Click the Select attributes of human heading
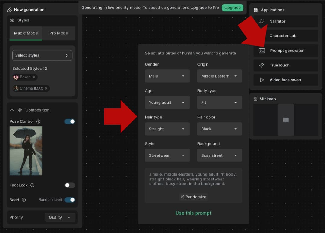 click(x=190, y=53)
